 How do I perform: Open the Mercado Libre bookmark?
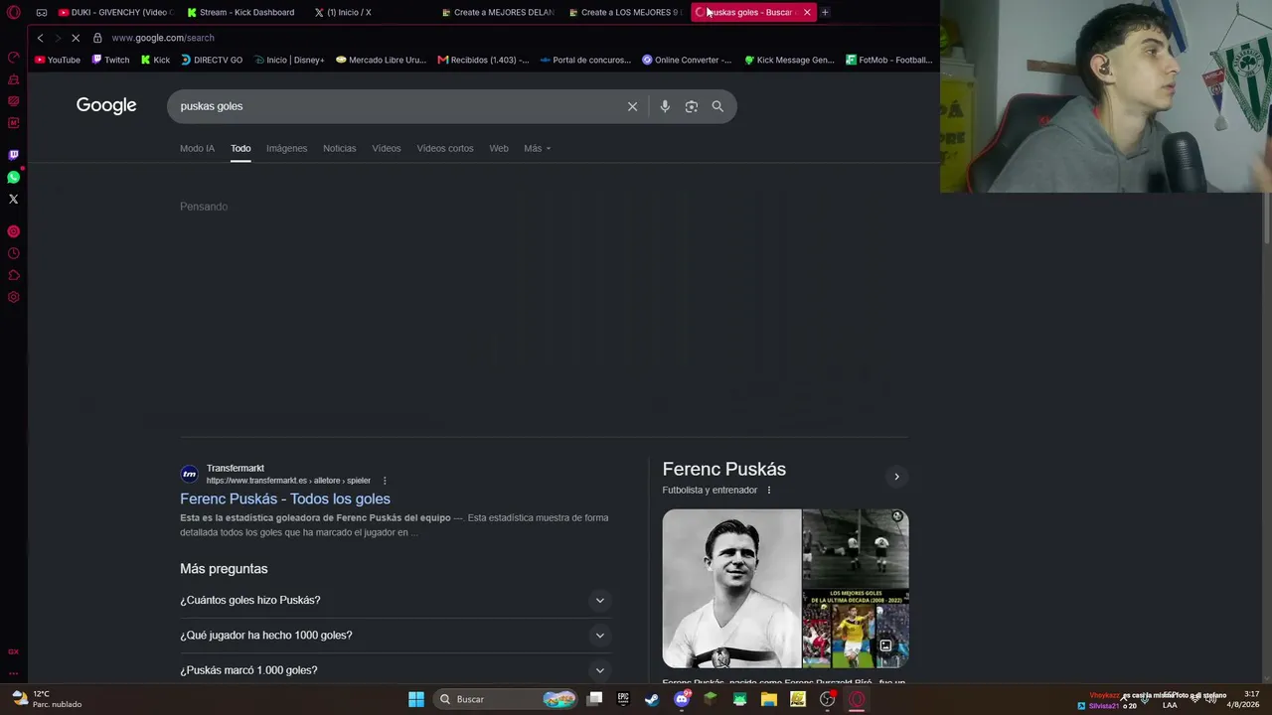[x=381, y=60]
